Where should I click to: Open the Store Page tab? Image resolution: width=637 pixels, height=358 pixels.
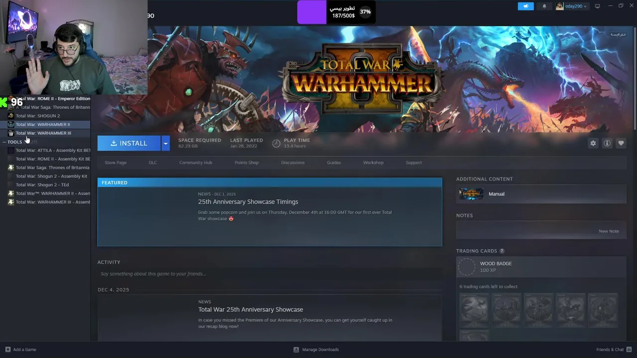(x=115, y=163)
